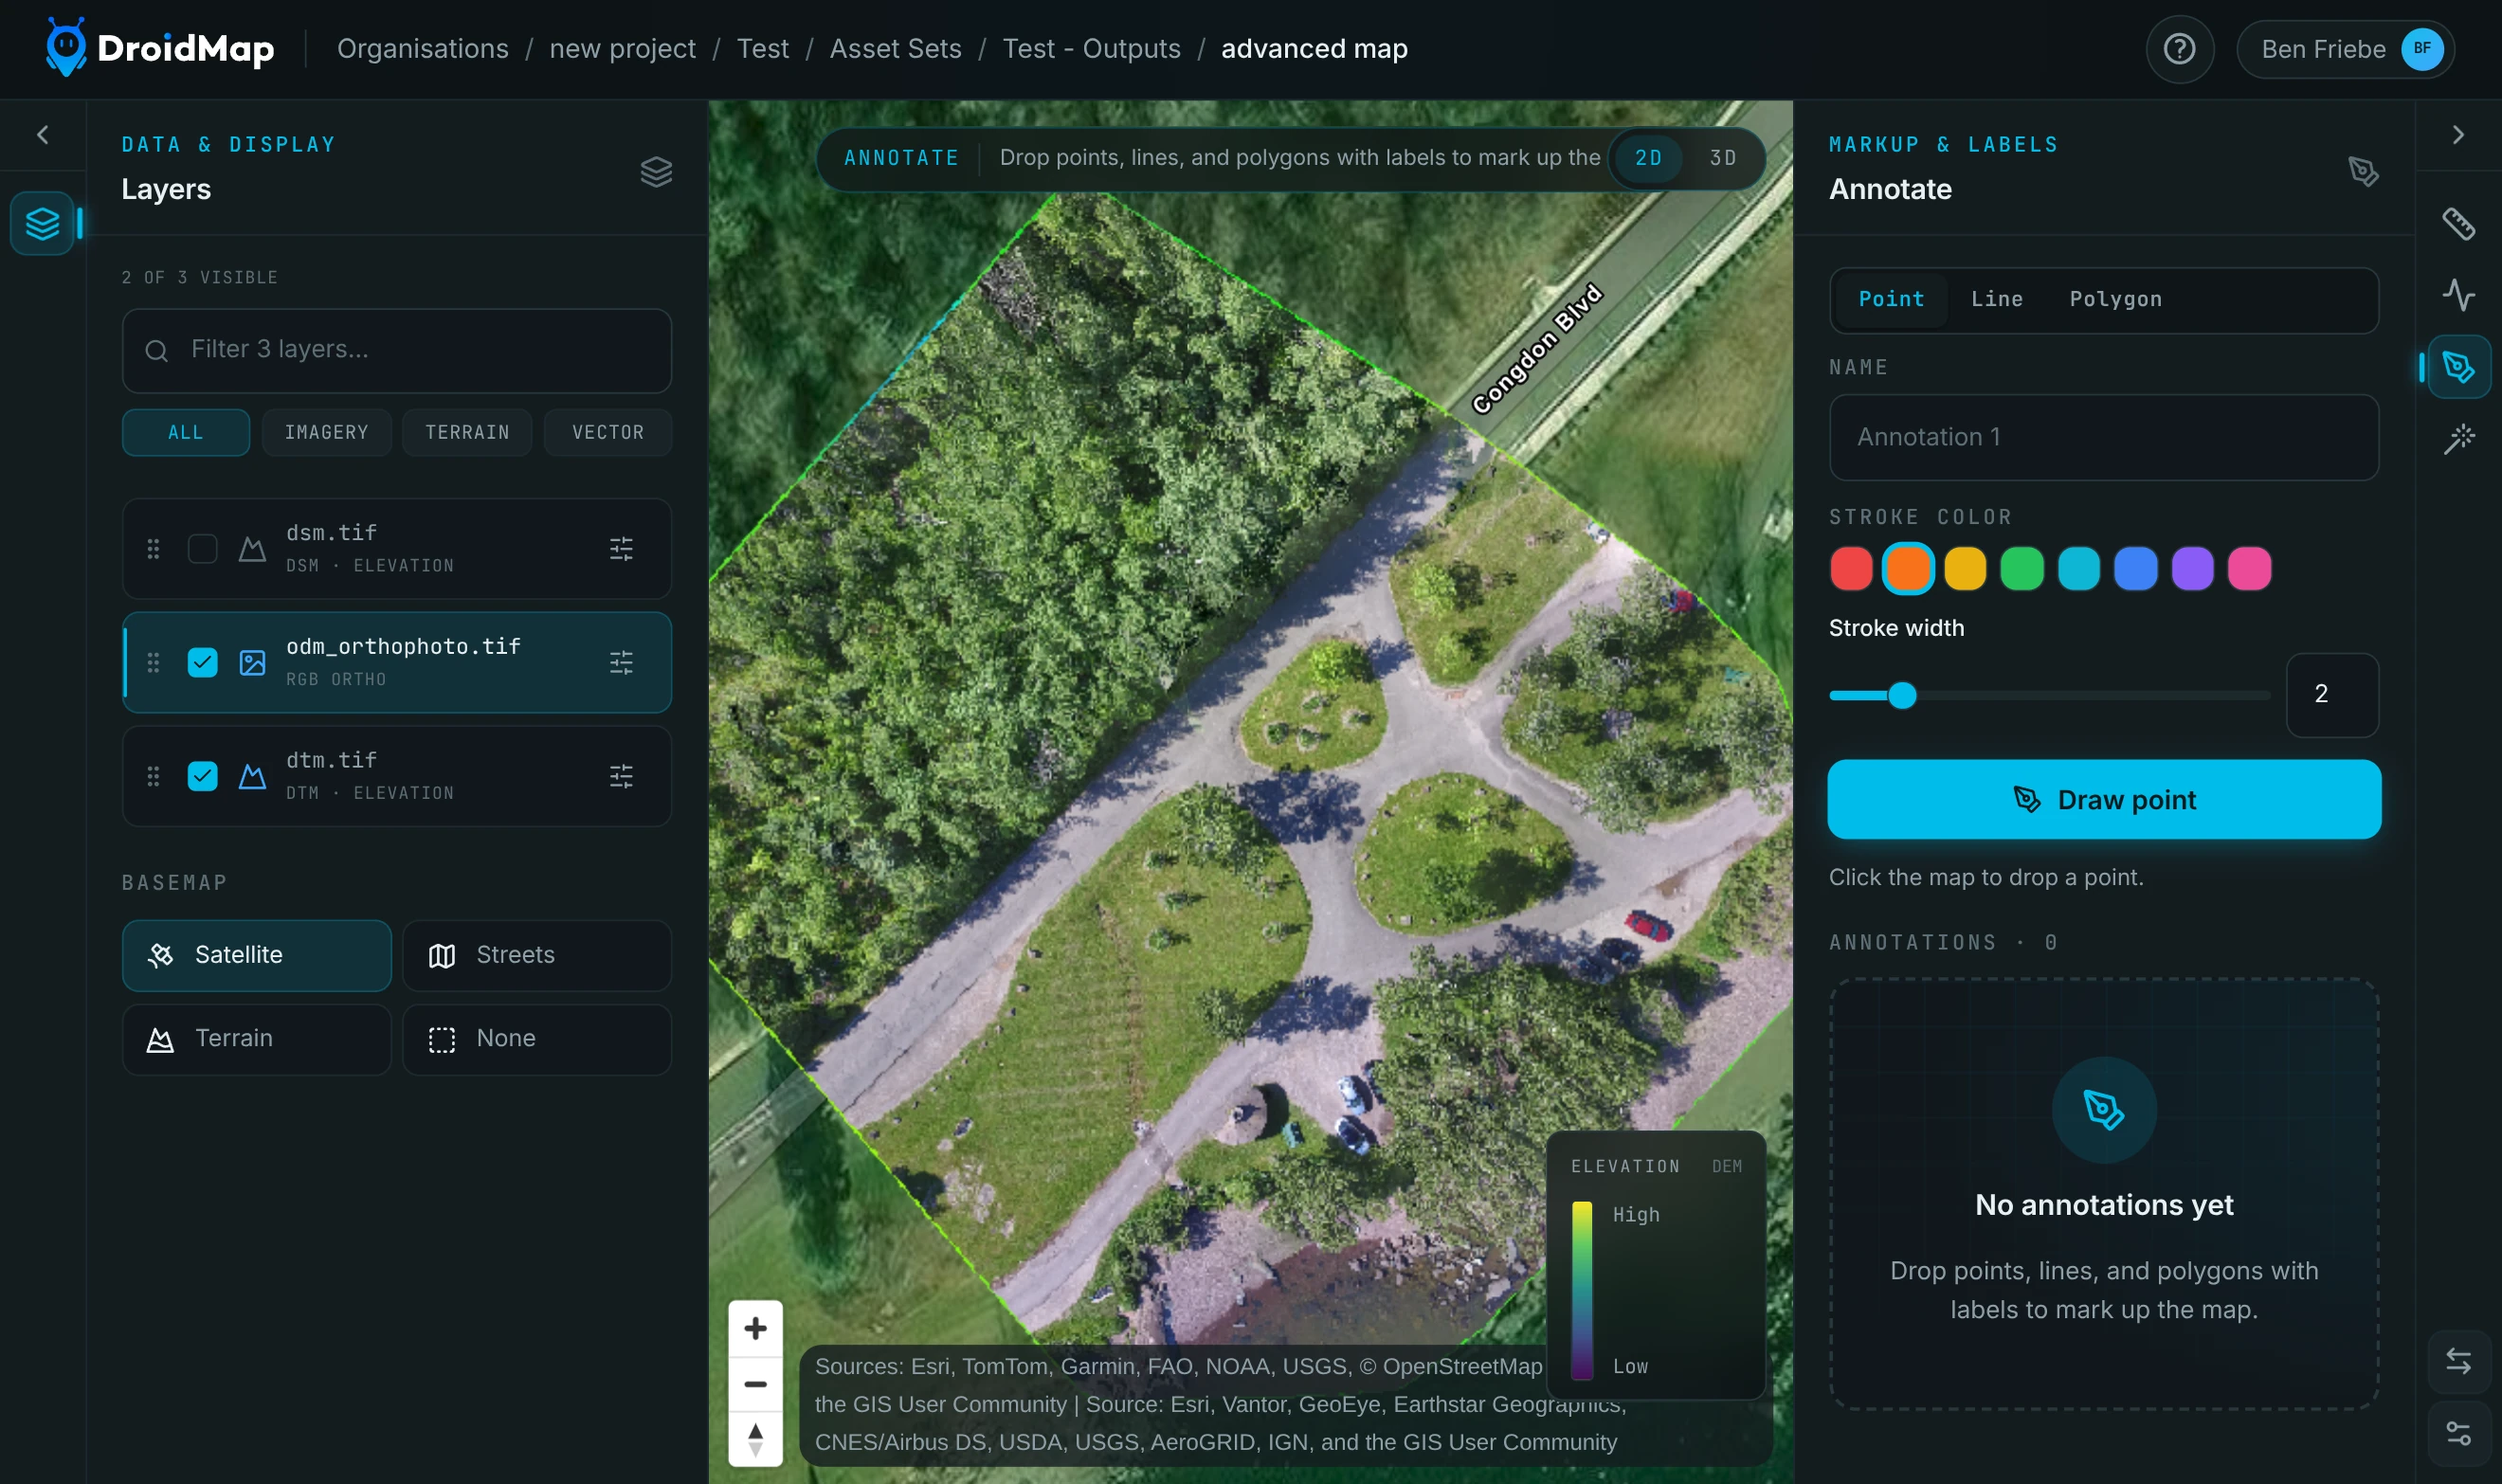Go to new project breadcrumb
The image size is (2502, 1484).
point(622,49)
